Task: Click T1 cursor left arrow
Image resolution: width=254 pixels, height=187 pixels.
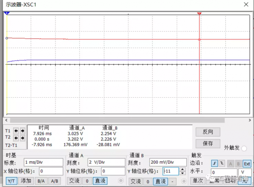Action: (16, 131)
